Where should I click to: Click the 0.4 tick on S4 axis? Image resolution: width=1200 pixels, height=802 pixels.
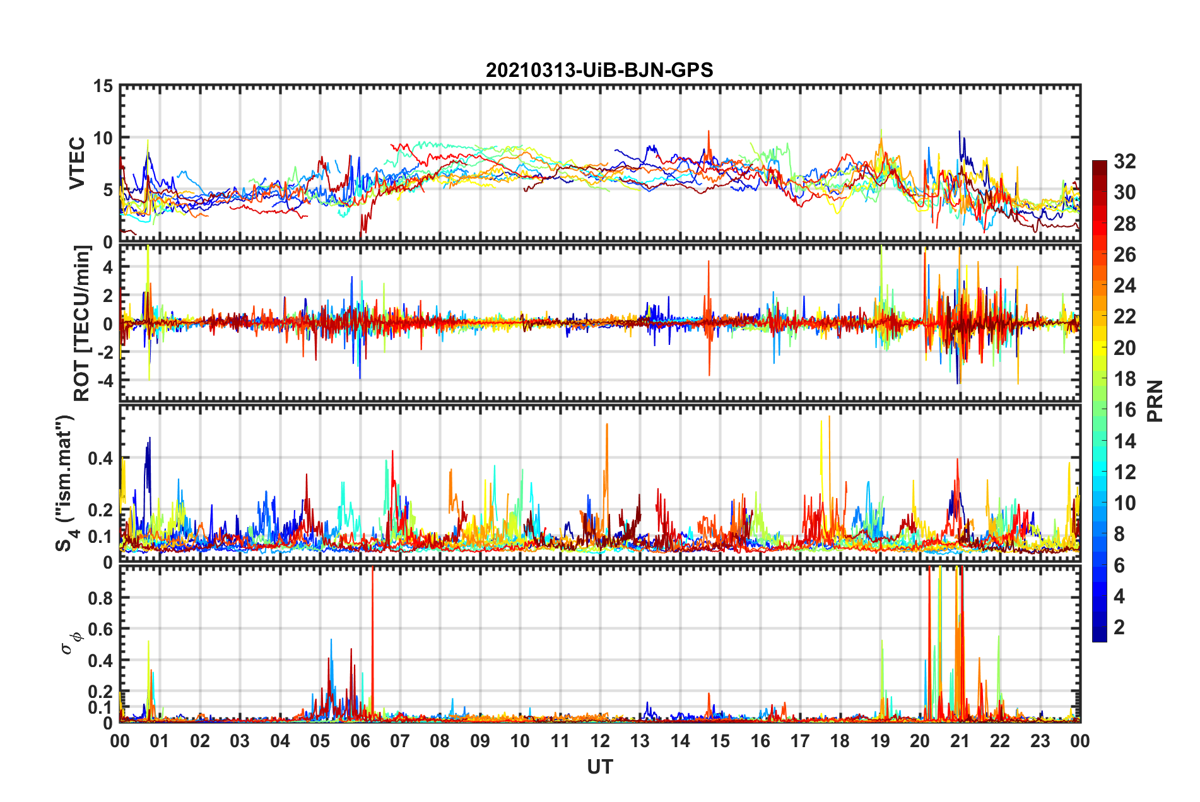101,458
